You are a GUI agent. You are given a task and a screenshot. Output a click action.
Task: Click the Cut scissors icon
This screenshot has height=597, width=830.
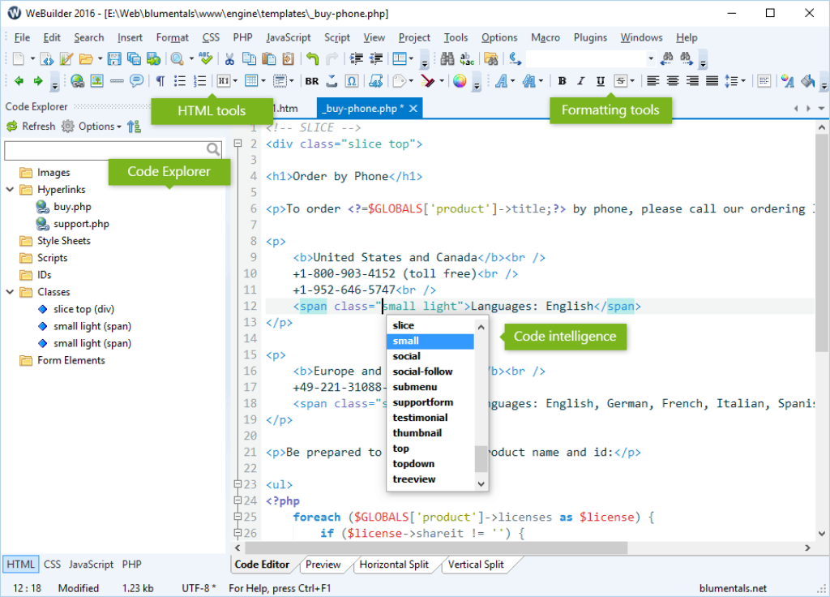click(229, 58)
